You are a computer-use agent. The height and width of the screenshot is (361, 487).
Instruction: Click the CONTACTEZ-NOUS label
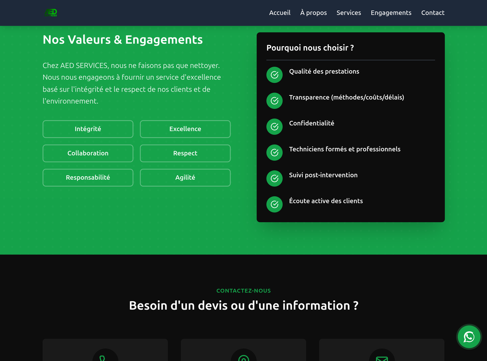coord(243,291)
